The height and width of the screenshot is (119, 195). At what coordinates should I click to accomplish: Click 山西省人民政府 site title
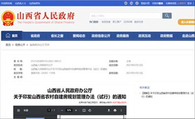pos(46,16)
